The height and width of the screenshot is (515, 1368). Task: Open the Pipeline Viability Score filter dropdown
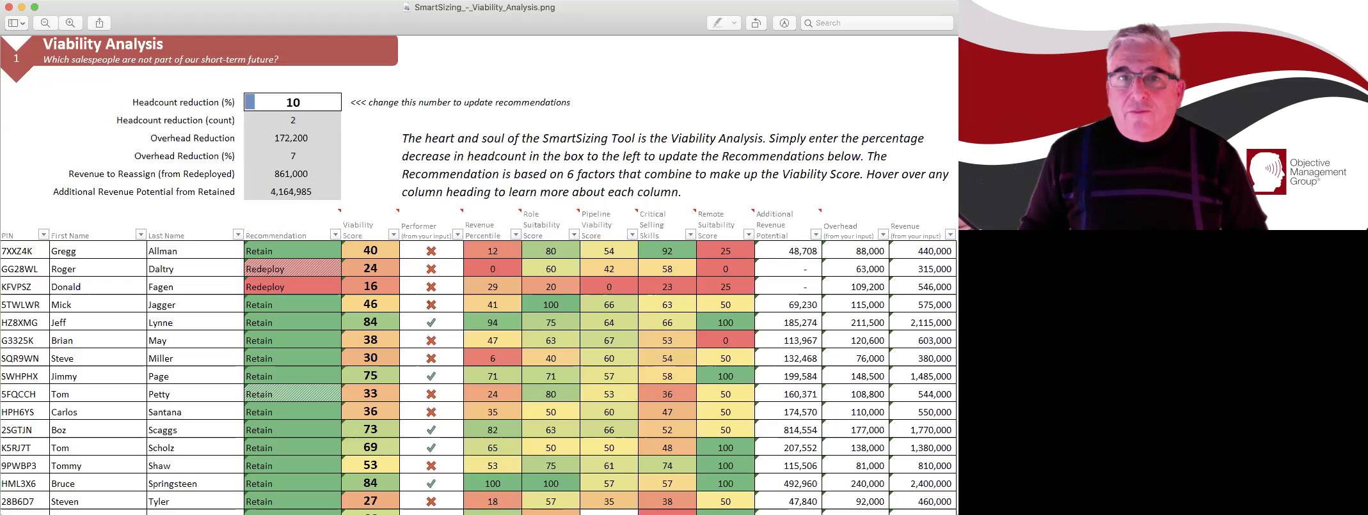pos(632,234)
